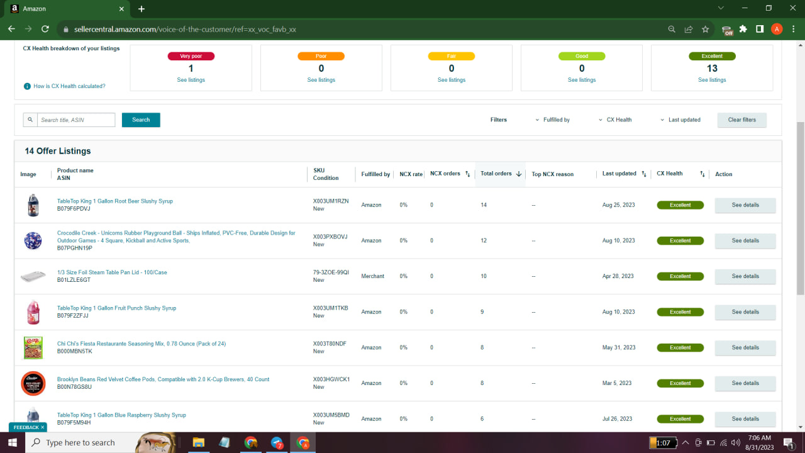The height and width of the screenshot is (453, 805).
Task: Click the Root Beer syrup product thumbnail
Action: tap(33, 205)
